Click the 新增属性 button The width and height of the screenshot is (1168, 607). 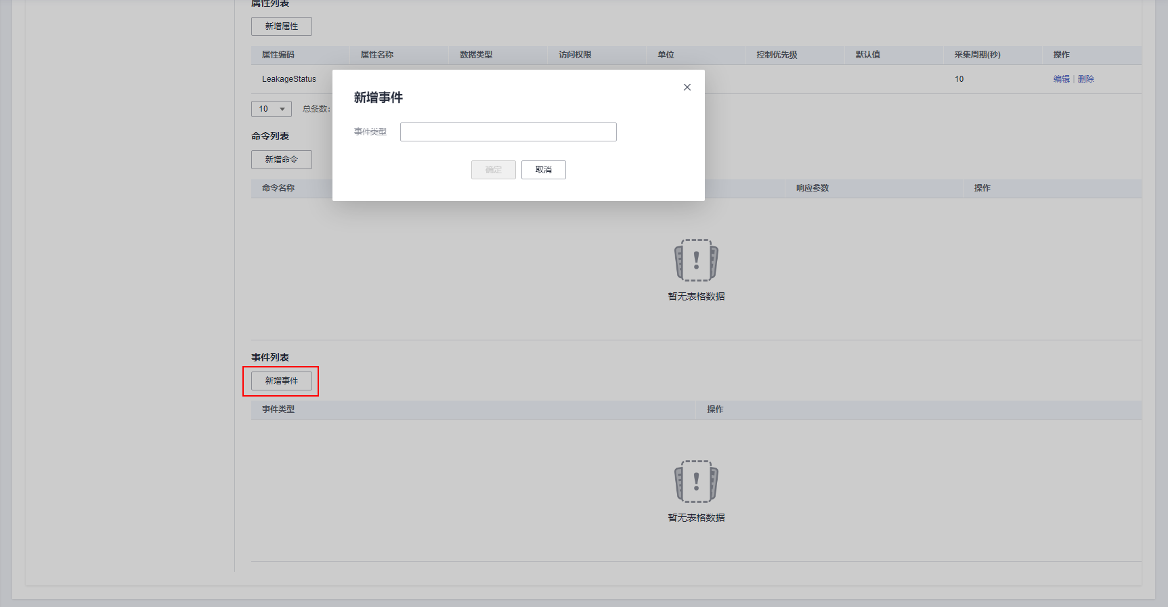coord(282,26)
